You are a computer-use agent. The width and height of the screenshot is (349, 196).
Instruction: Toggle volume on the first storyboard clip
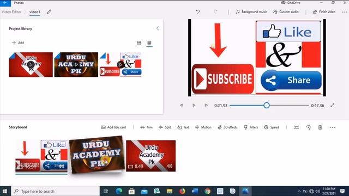(x=62, y=166)
